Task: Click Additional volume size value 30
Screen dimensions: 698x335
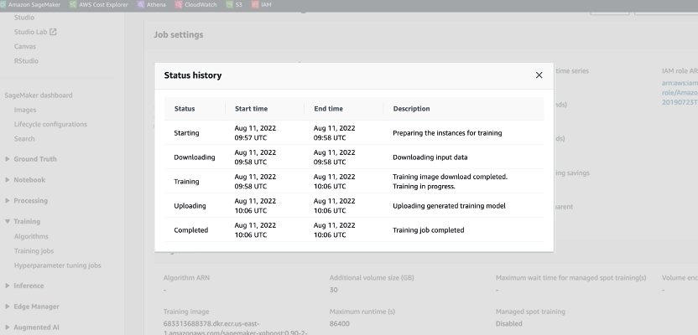Action: click(333, 290)
